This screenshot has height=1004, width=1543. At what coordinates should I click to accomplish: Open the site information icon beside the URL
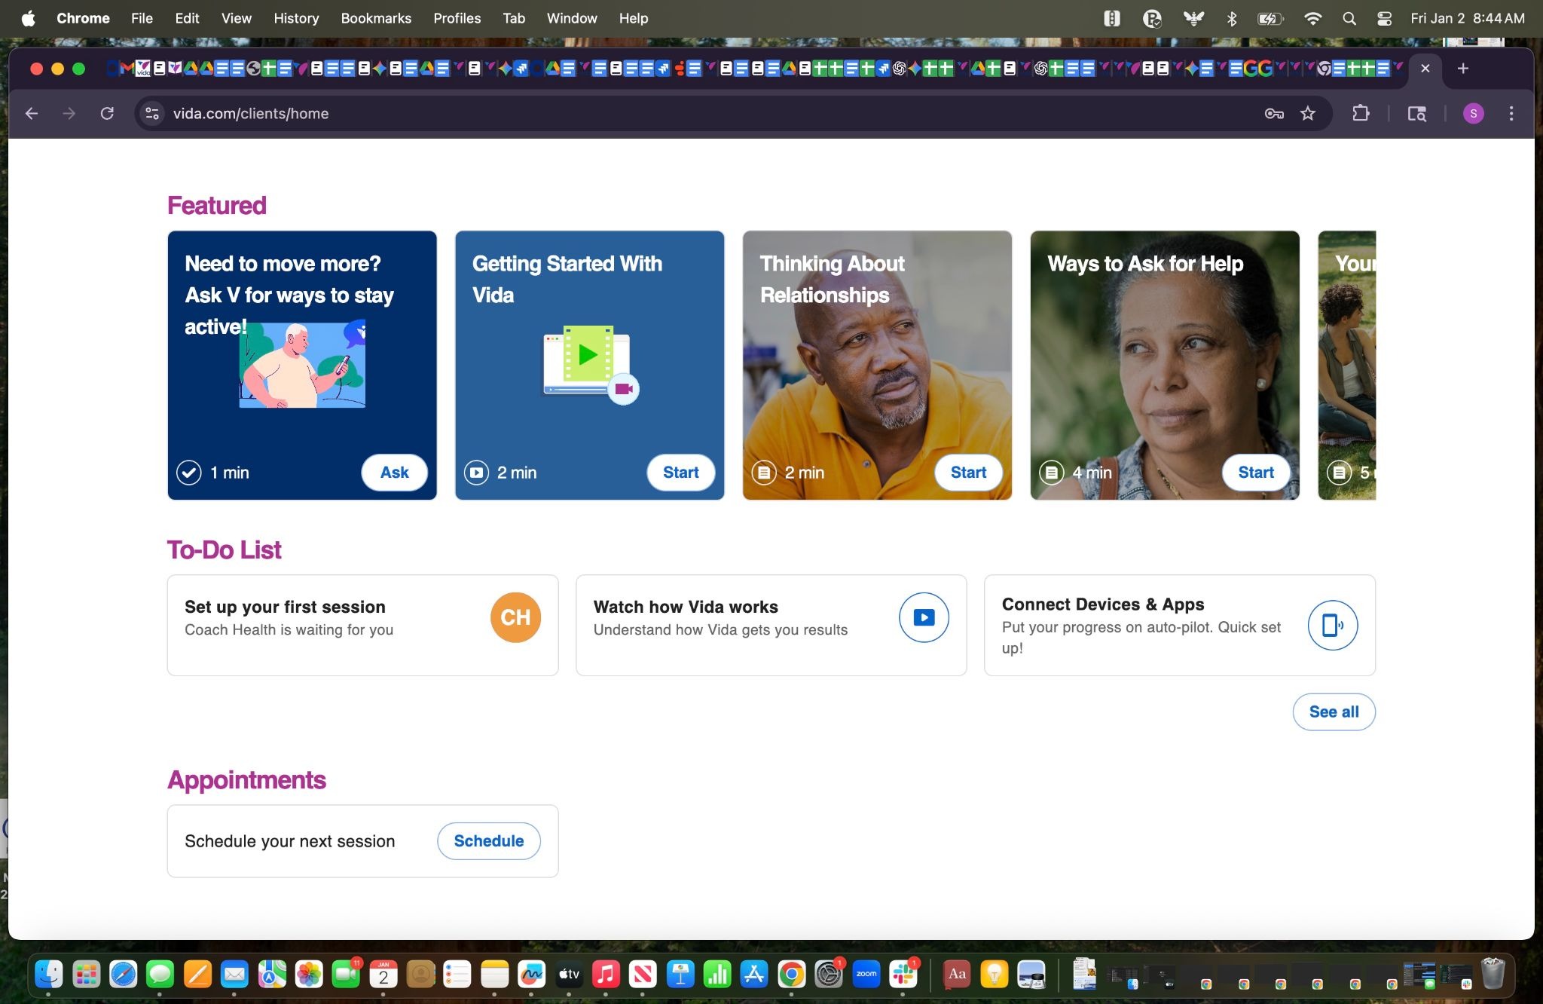pos(152,113)
